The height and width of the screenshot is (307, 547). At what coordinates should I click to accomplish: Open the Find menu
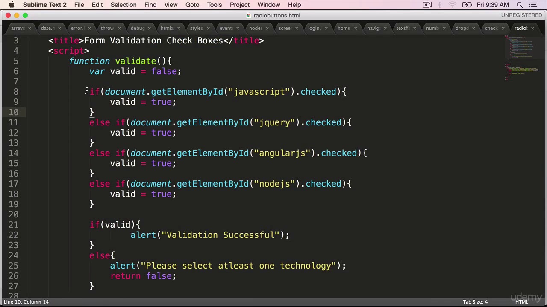[150, 5]
